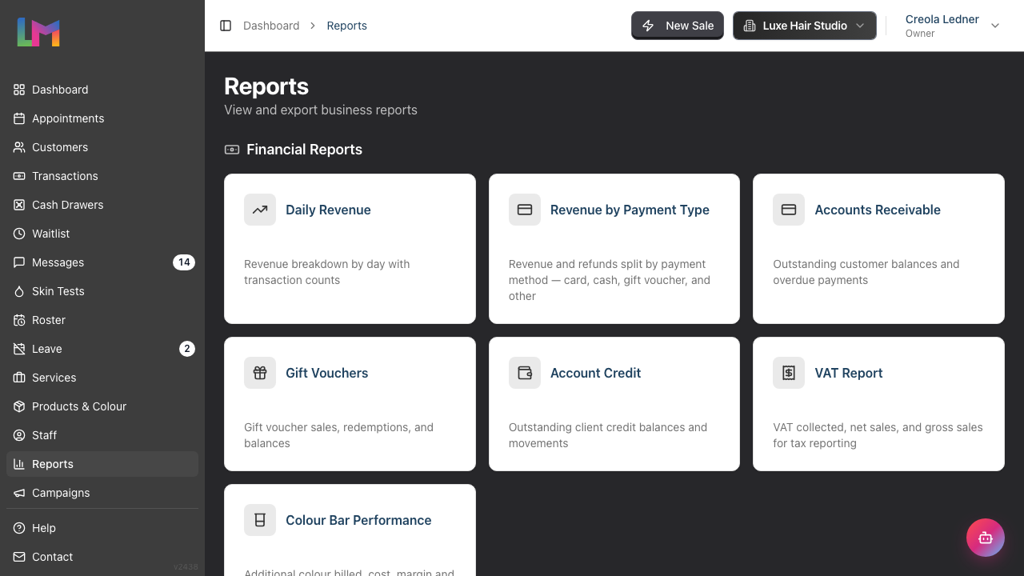
Task: Click the Financial Reports section banknote icon
Action: tap(232, 150)
